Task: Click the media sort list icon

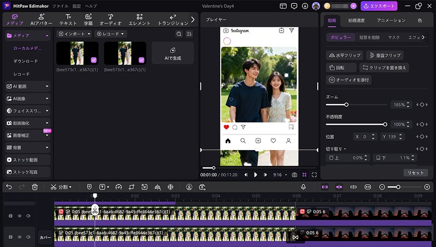Action: pos(189,34)
